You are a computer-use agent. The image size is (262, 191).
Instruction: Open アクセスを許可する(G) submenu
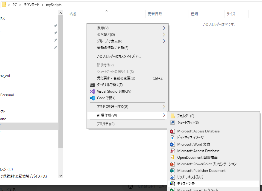(128, 107)
